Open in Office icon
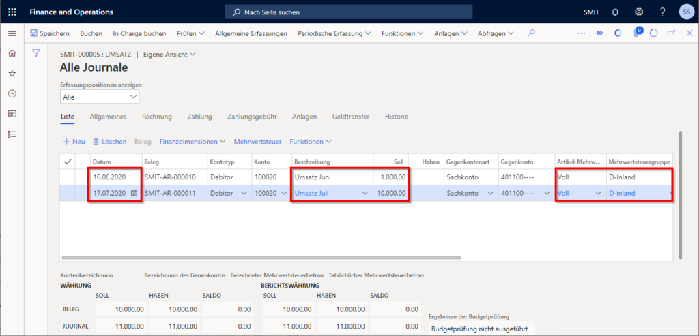Viewport: 699px width, 336px height. 618,33
